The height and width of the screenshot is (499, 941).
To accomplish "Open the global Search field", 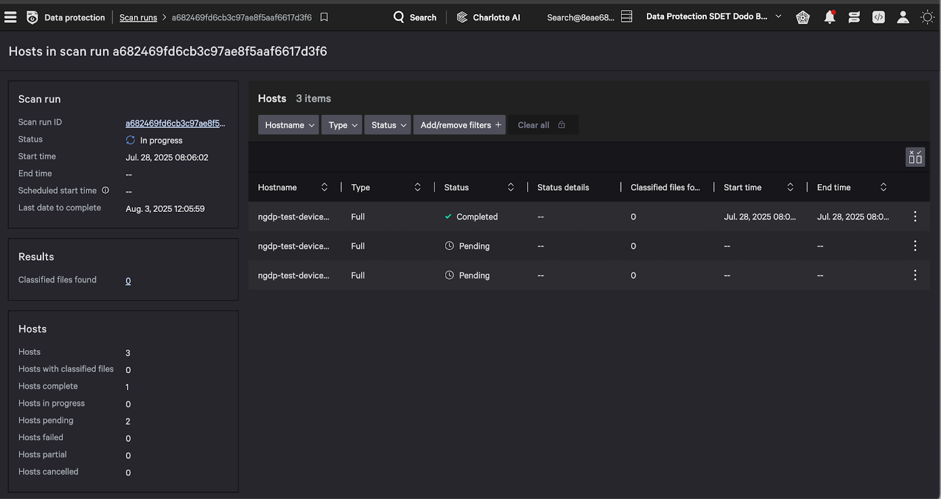I will 415,17.
